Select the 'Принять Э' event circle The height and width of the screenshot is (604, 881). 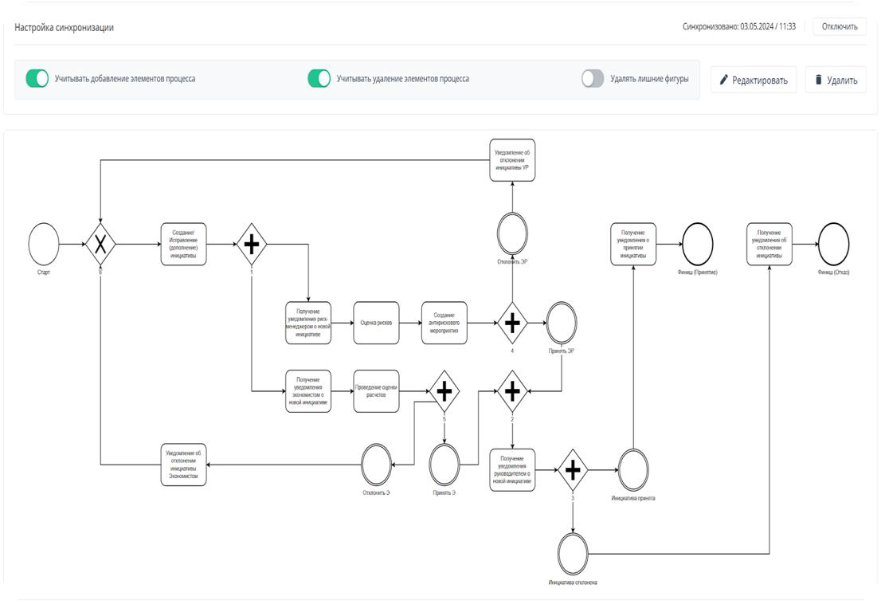[x=444, y=465]
